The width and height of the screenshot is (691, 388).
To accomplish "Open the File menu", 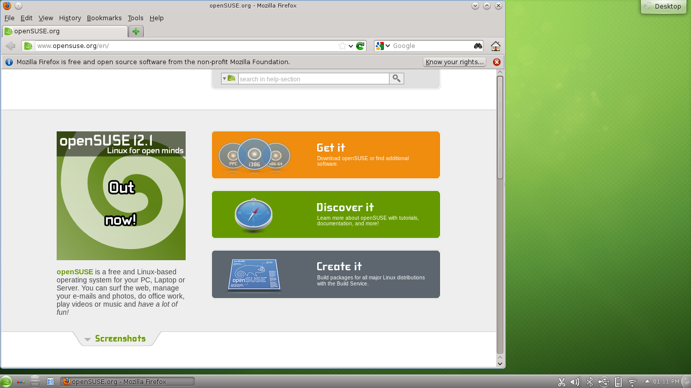I will click(x=9, y=18).
